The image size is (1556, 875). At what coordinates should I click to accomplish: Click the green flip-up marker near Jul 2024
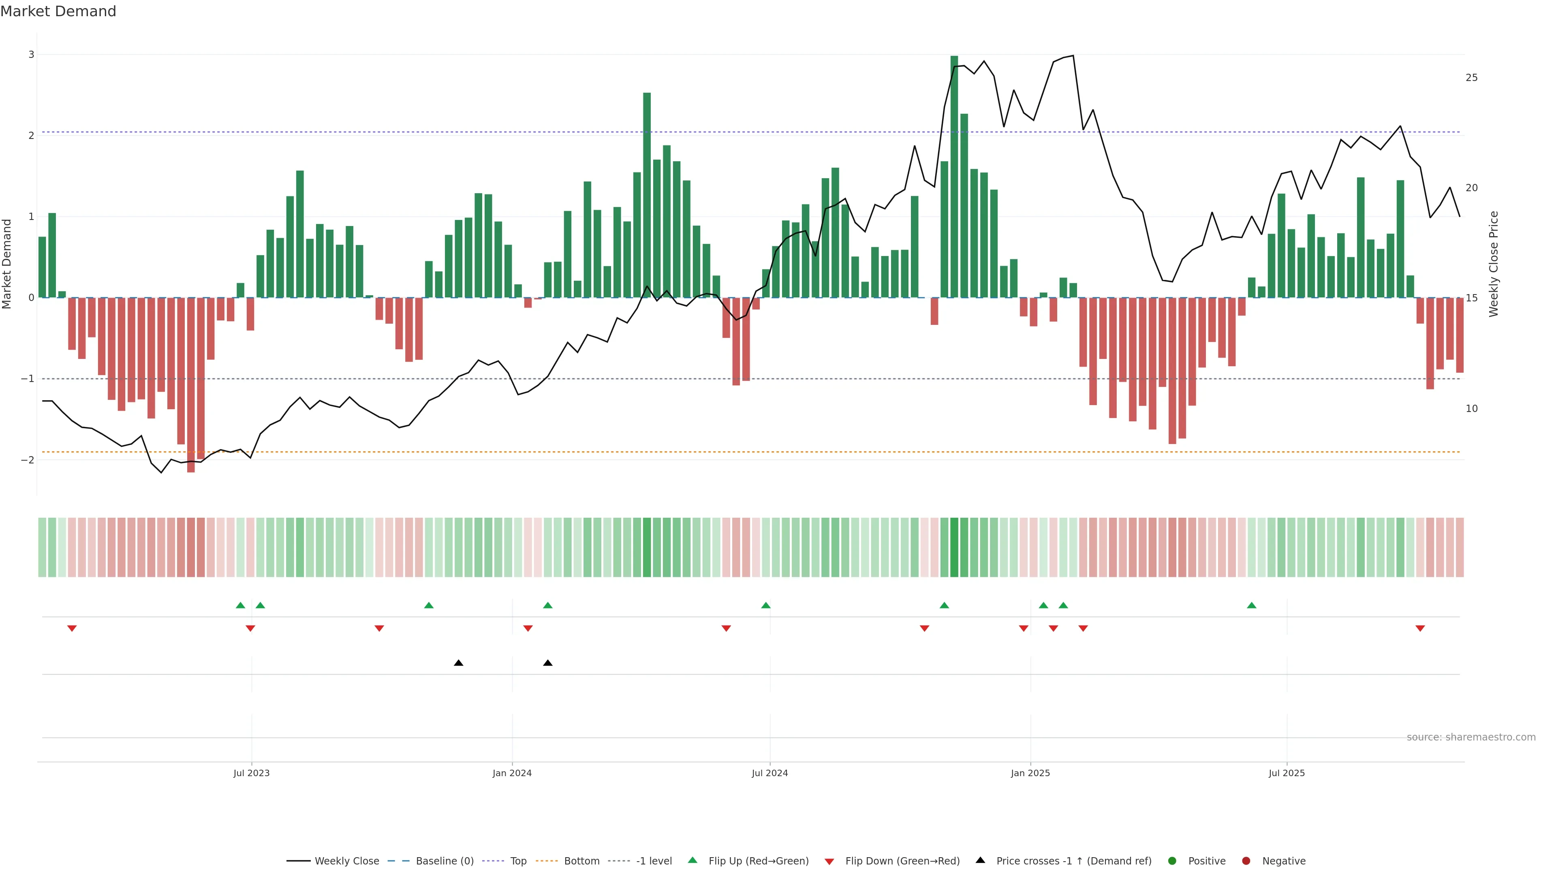click(x=766, y=605)
